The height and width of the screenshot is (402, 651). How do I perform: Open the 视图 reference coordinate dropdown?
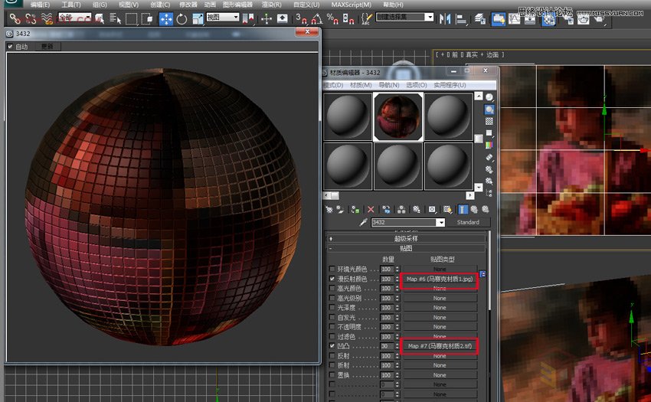point(223,17)
